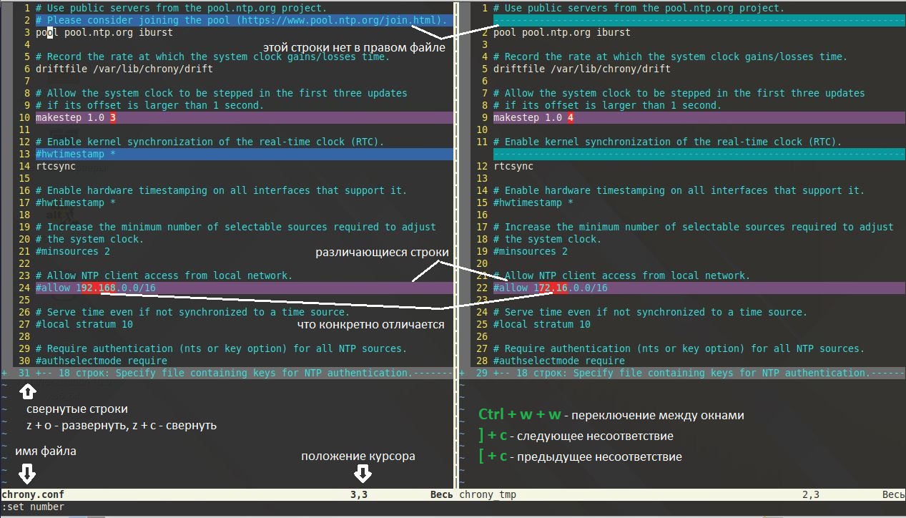This screenshot has height=518, width=906.
Task: Click the rtcsync line in the right pane
Action: pyautogui.click(x=513, y=166)
